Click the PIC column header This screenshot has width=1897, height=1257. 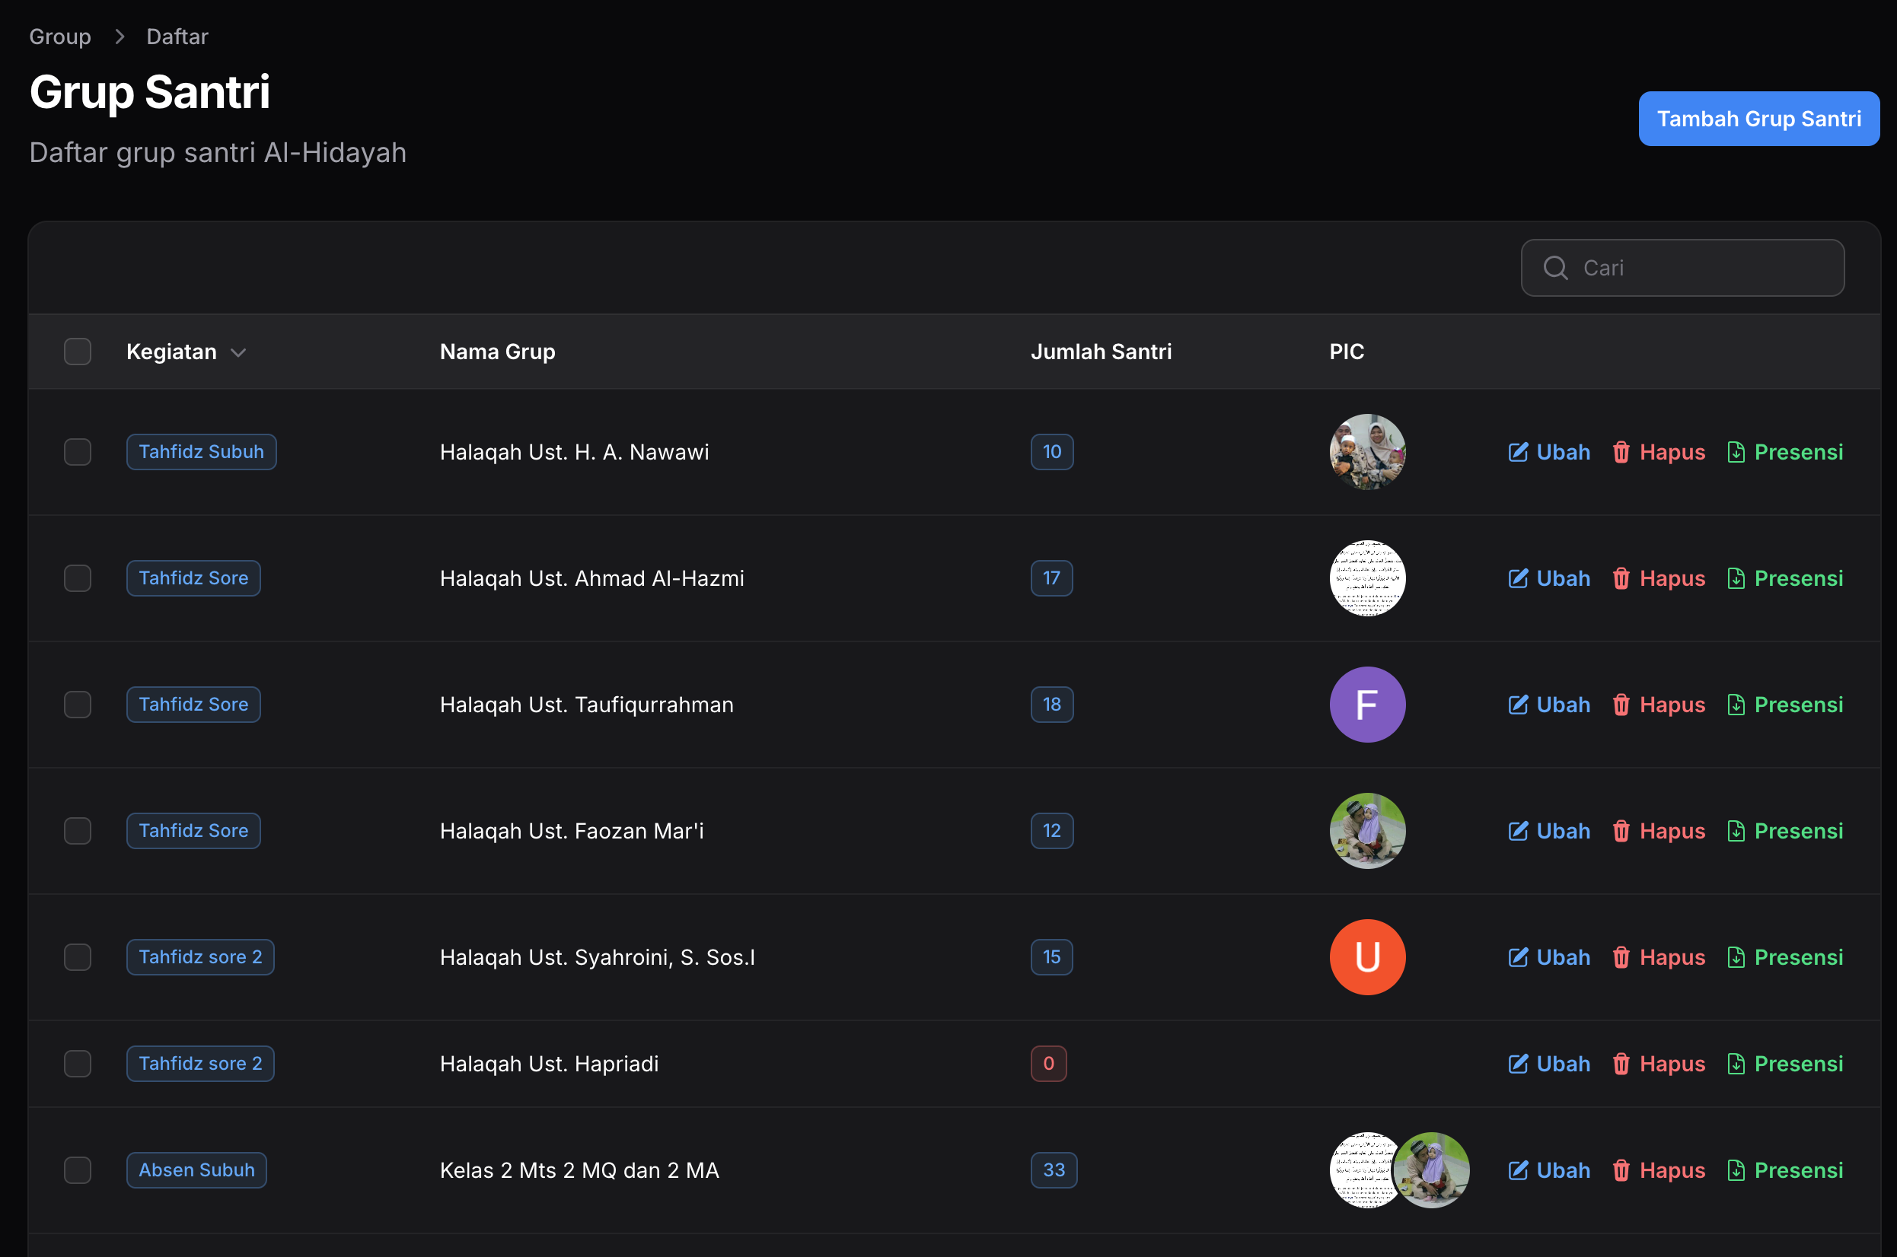pos(1346,352)
